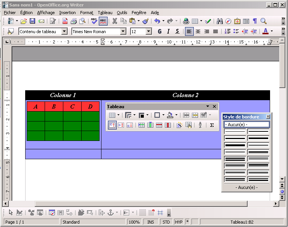The height and width of the screenshot is (227, 288).
Task: Click the INS insert mode field
Action: [x=151, y=222]
